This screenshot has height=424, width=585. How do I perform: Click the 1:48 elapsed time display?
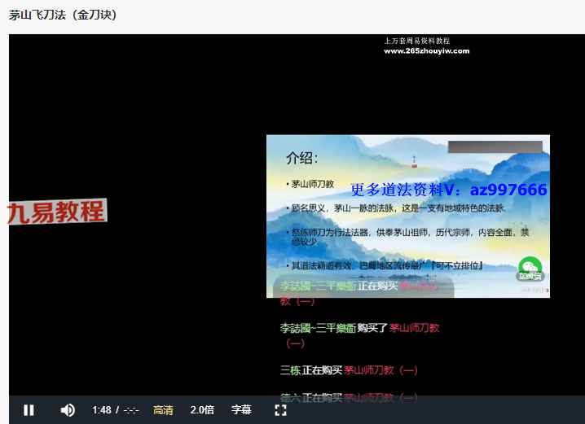click(101, 410)
